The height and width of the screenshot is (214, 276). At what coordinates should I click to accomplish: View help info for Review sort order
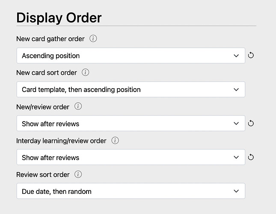pos(78,174)
